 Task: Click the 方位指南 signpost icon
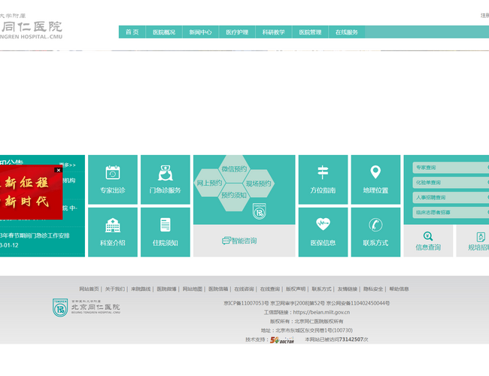(323, 179)
